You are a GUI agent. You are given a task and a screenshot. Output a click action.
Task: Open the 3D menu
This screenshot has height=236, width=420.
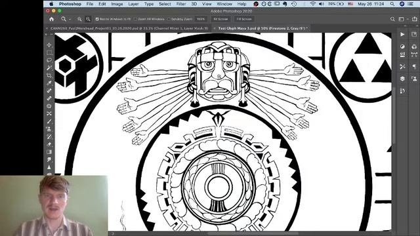[194, 4]
